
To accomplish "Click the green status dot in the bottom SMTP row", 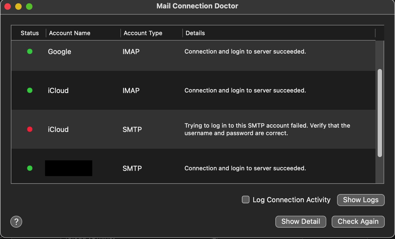I will pos(30,168).
